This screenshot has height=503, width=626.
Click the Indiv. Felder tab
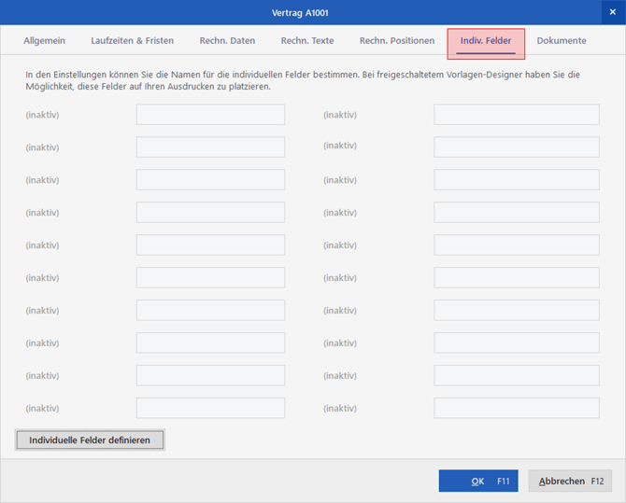tap(486, 42)
